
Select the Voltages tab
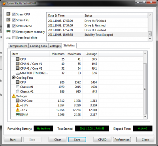coord(55,46)
